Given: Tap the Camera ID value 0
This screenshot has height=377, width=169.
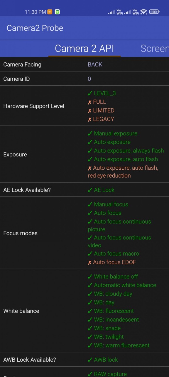Looking at the screenshot, I should click(89, 79).
